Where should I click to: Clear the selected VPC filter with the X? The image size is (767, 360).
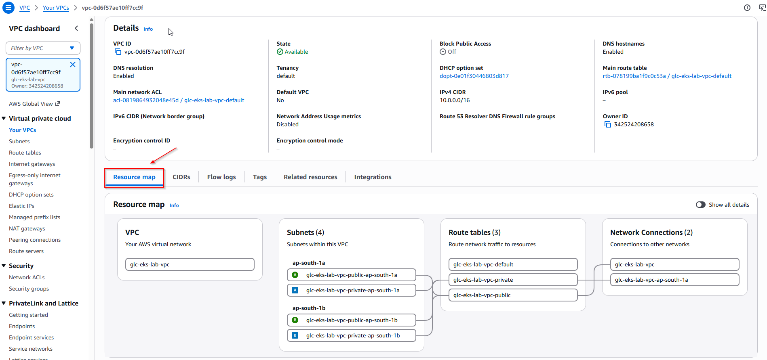(x=73, y=65)
